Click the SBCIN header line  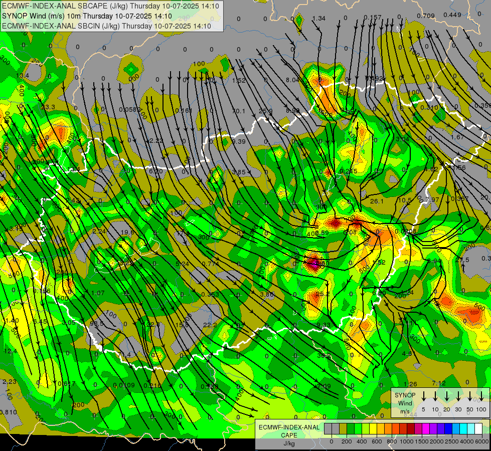tap(106, 26)
